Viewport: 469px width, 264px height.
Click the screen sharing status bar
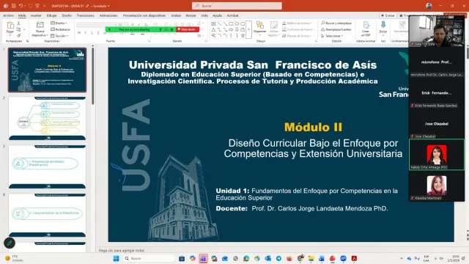141,29
